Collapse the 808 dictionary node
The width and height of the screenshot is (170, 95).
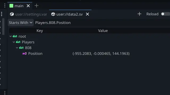(x=17, y=48)
